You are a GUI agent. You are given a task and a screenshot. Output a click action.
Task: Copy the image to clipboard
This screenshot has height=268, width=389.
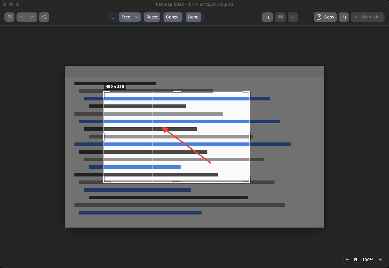[x=325, y=17]
